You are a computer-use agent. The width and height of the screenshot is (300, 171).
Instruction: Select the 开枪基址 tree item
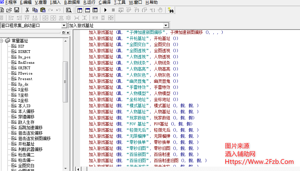pos(26,144)
